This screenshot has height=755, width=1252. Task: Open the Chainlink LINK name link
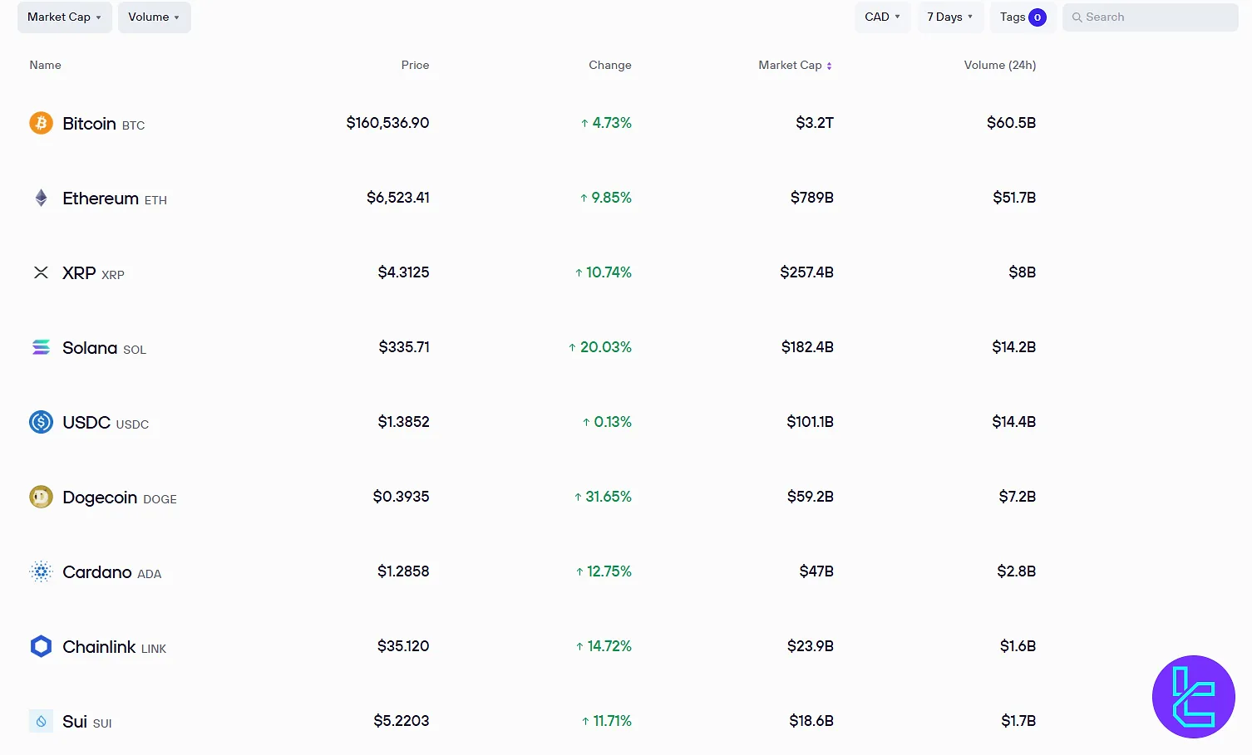(115, 647)
